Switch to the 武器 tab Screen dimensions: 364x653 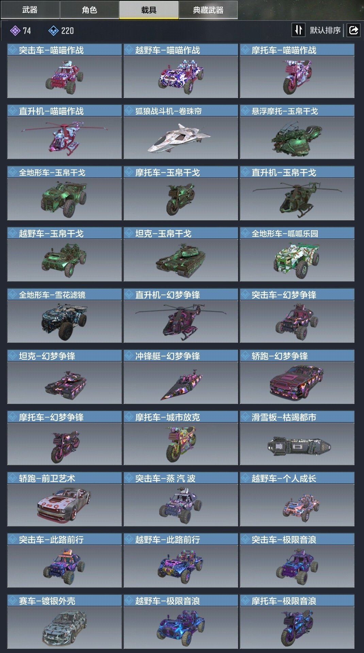tap(30, 10)
